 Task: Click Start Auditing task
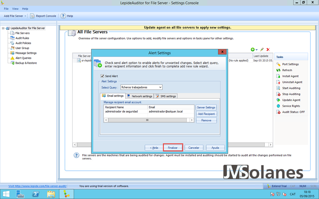pyautogui.click(x=291, y=88)
